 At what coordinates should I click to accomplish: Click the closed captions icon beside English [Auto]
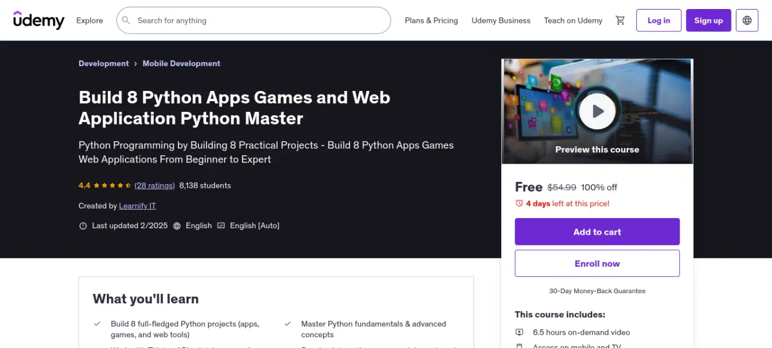click(x=221, y=226)
